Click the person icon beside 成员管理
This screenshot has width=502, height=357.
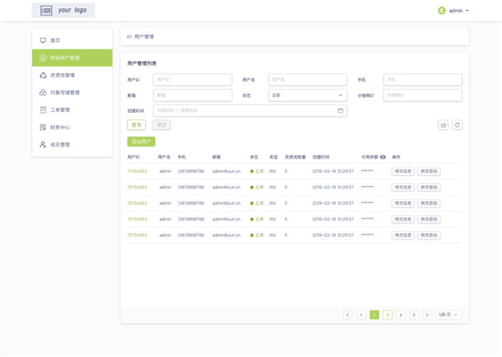[43, 144]
